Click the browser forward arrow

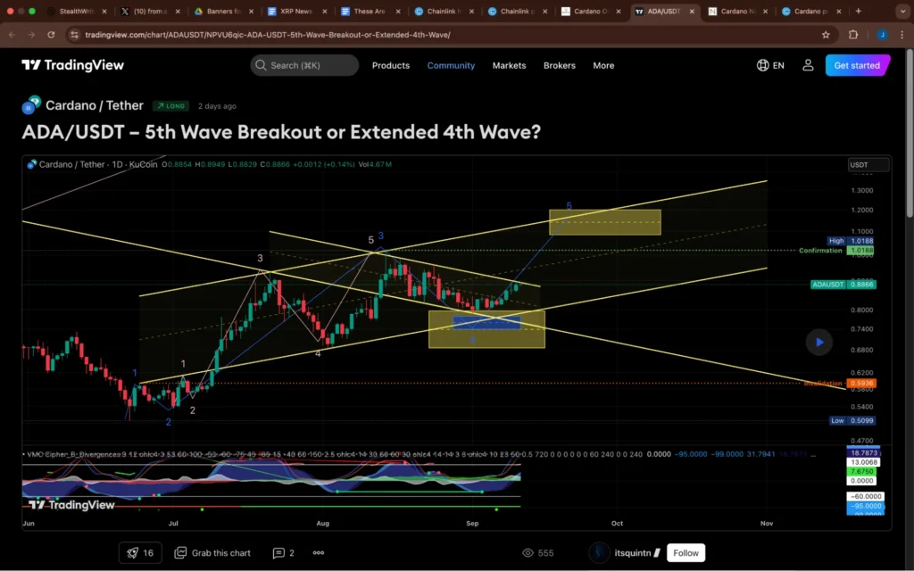point(31,35)
